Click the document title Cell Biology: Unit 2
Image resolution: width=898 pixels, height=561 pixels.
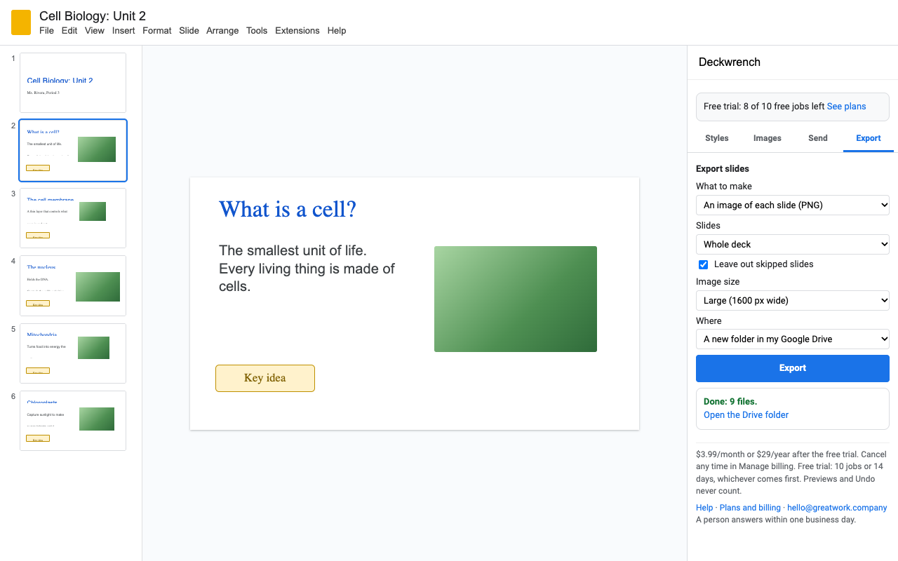point(93,15)
